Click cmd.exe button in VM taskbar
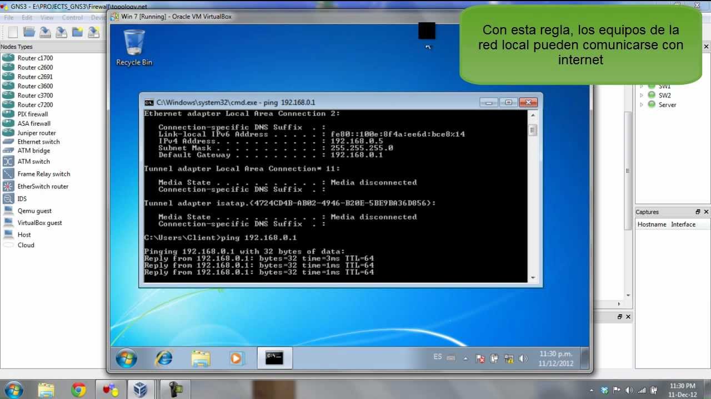The image size is (711, 399). coord(274,359)
